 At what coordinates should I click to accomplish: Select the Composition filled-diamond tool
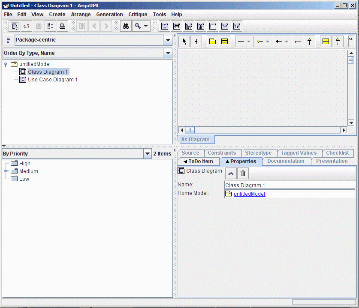coord(279,42)
